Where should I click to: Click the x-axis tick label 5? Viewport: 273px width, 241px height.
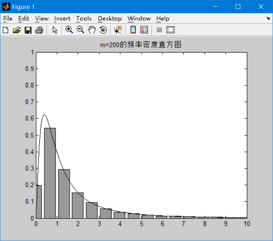click(142, 224)
